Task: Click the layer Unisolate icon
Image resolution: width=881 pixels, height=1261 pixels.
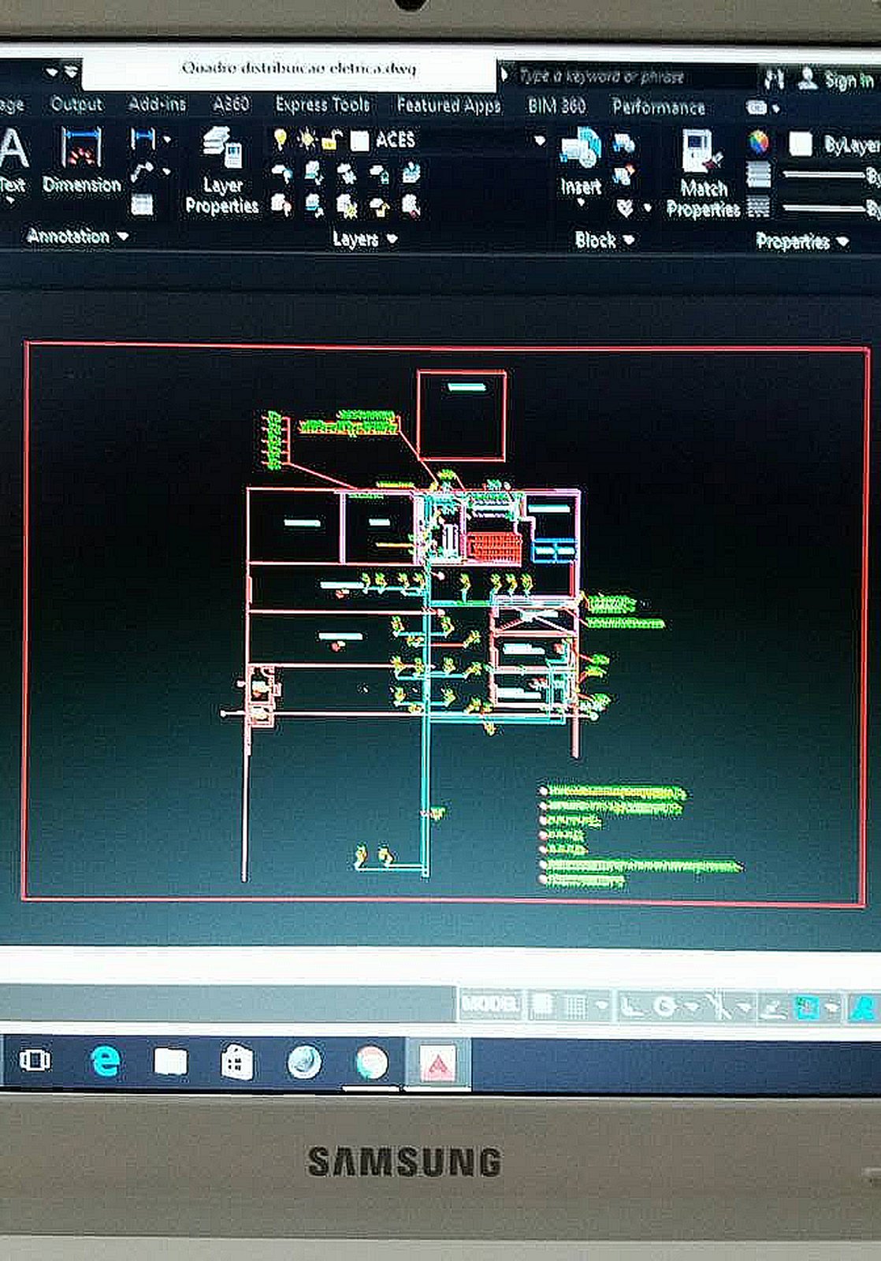Action: pos(314,206)
